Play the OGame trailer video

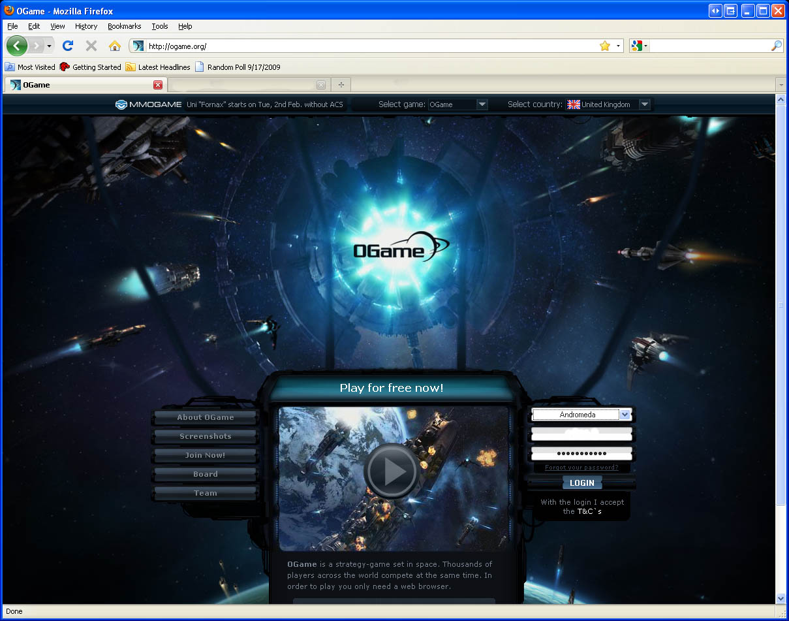(391, 471)
